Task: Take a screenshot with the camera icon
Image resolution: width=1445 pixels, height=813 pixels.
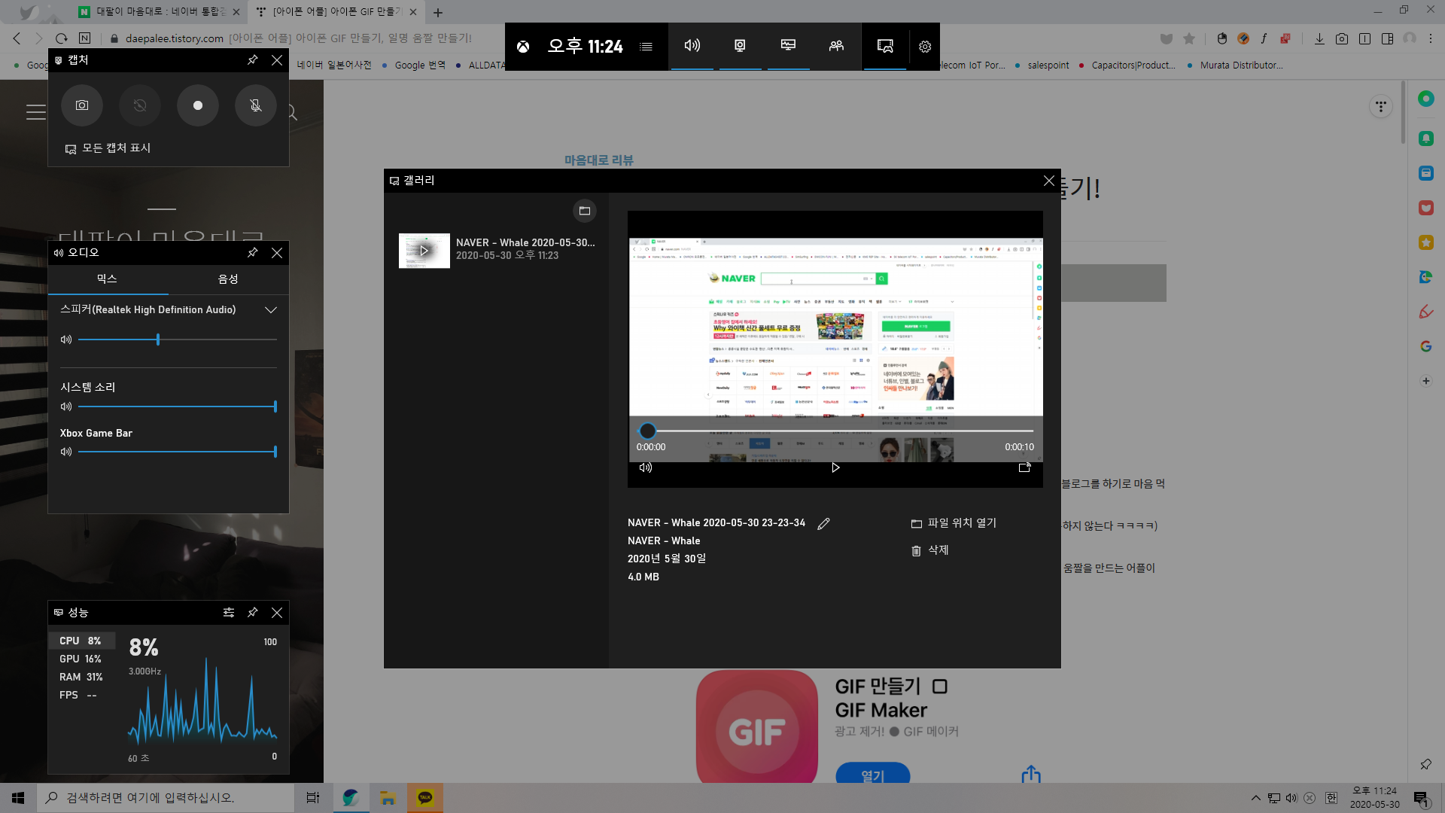Action: point(81,105)
